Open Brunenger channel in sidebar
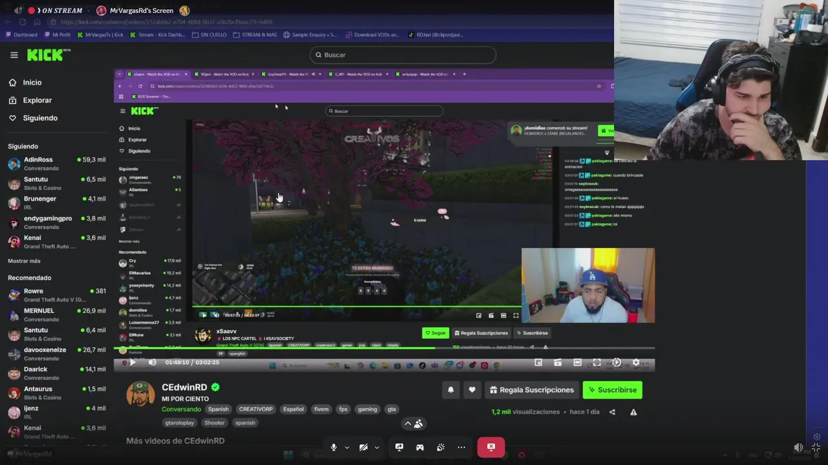Viewport: 828px width, 465px height. (x=56, y=202)
